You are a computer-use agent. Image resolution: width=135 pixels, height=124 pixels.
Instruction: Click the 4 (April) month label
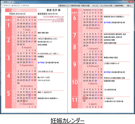pyautogui.click(x=93, y=104)
